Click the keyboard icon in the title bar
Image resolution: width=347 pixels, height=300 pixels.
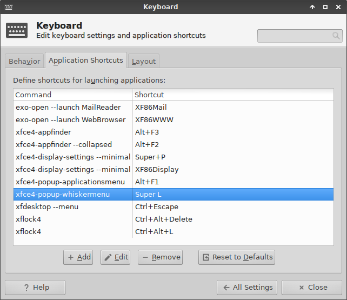pyautogui.click(x=8, y=7)
